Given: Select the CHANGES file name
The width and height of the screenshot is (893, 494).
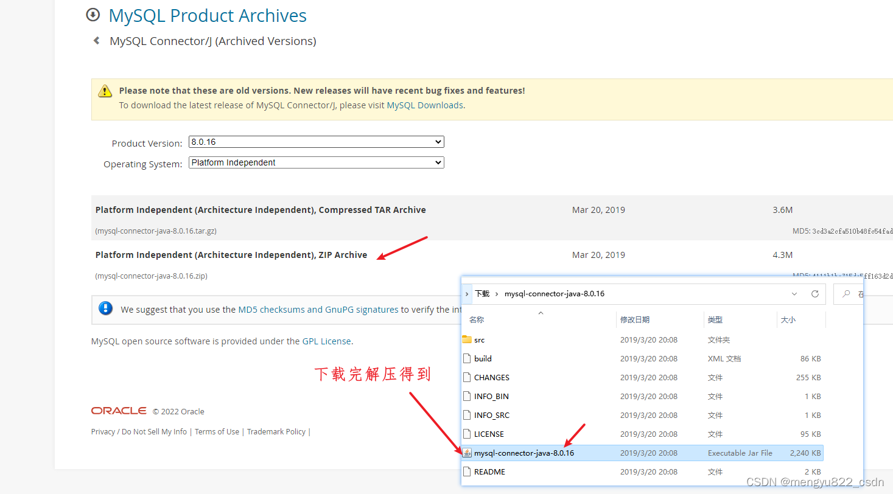Looking at the screenshot, I should 492,377.
